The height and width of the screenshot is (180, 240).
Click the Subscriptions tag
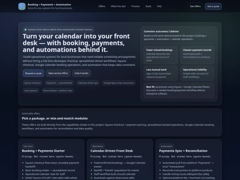(x=31, y=91)
